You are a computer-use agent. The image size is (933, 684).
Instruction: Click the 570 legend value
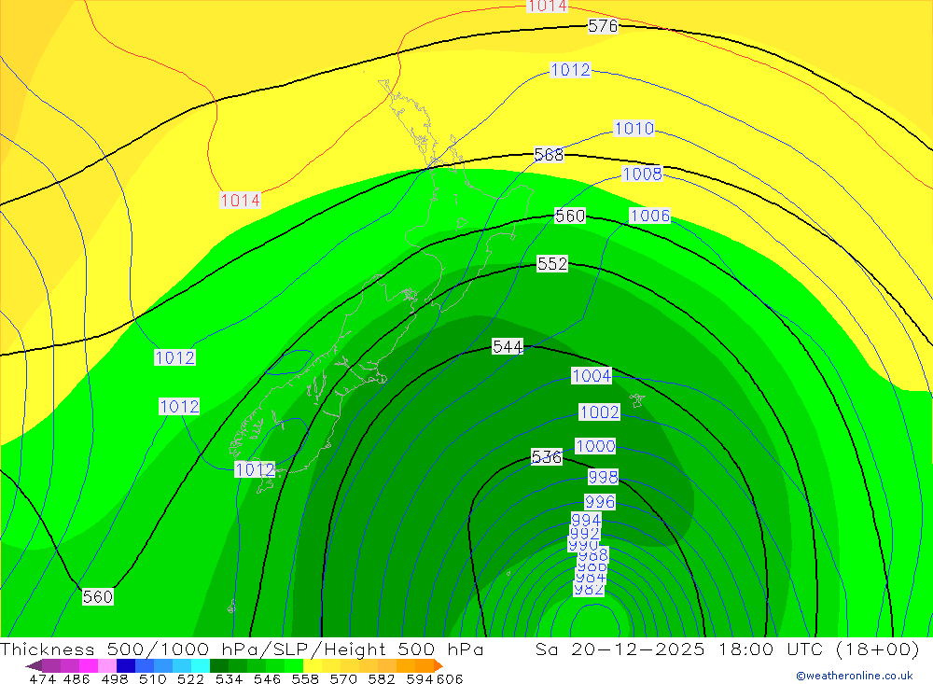click(342, 678)
